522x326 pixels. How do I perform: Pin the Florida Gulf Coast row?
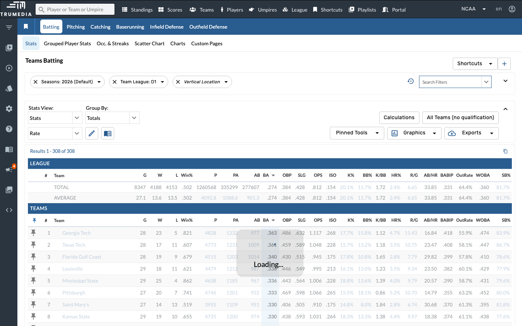tap(33, 256)
